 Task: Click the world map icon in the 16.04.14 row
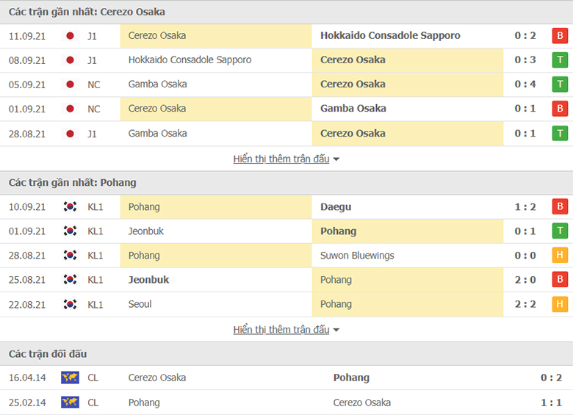pos(70,378)
